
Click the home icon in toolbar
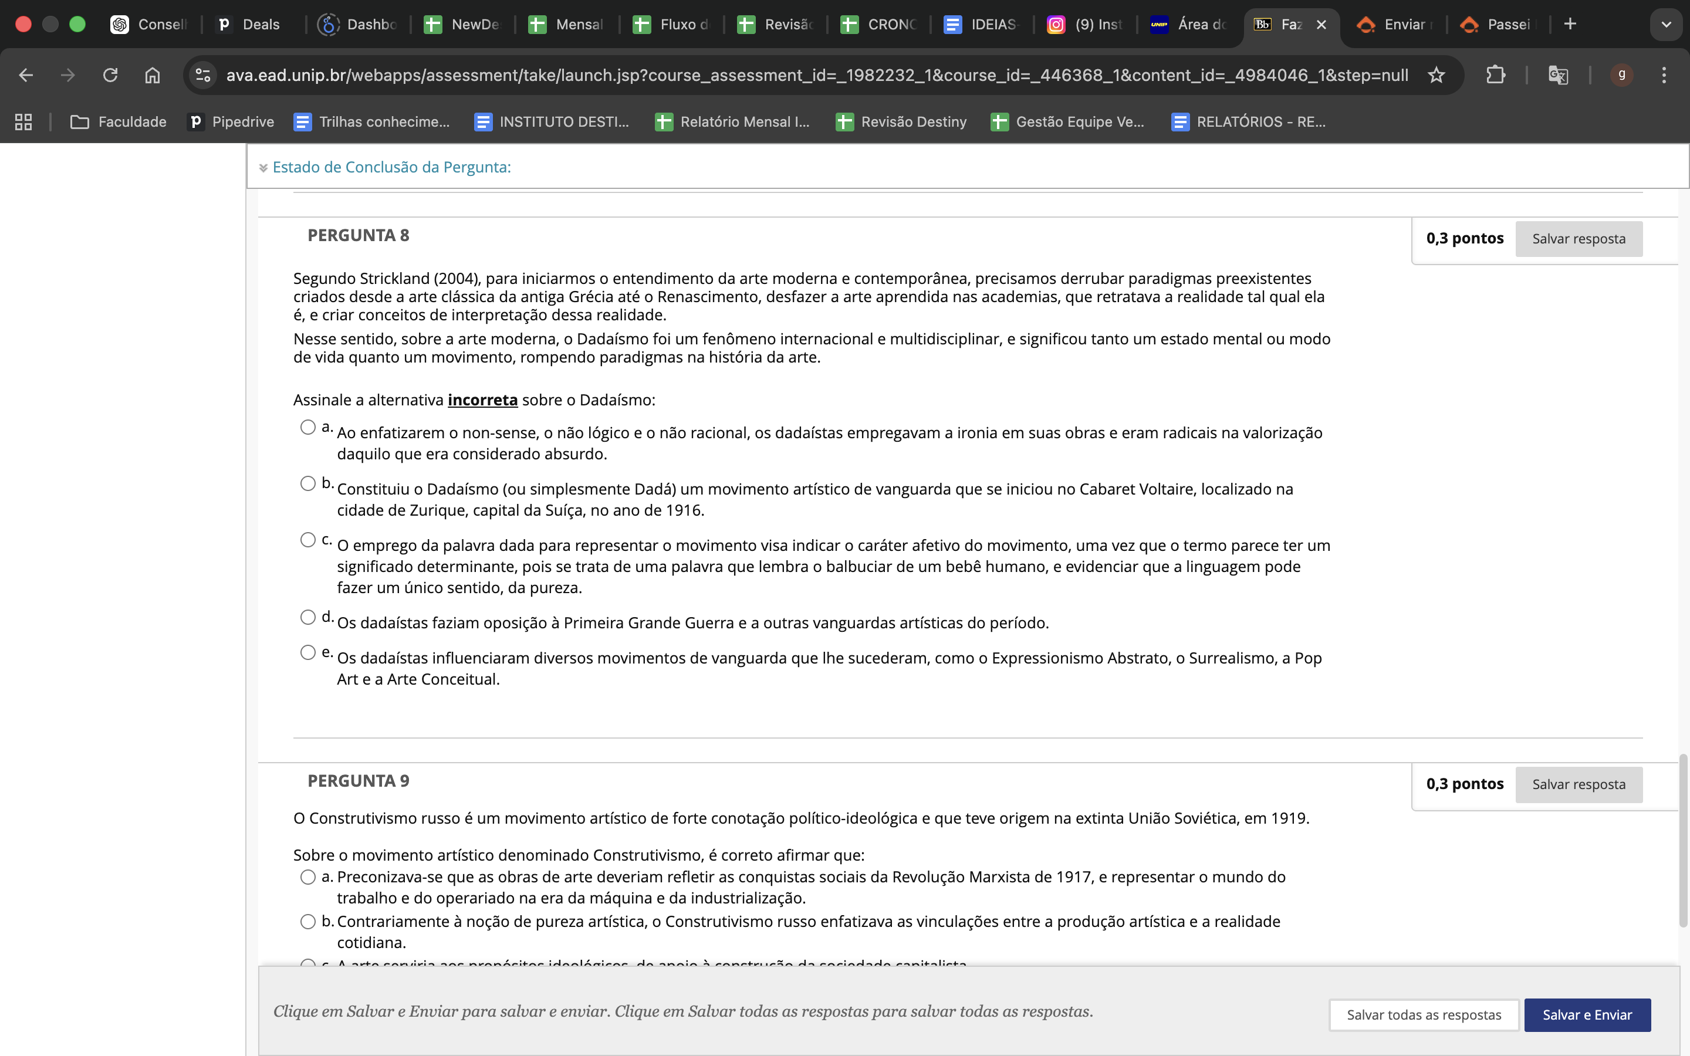[x=152, y=75]
